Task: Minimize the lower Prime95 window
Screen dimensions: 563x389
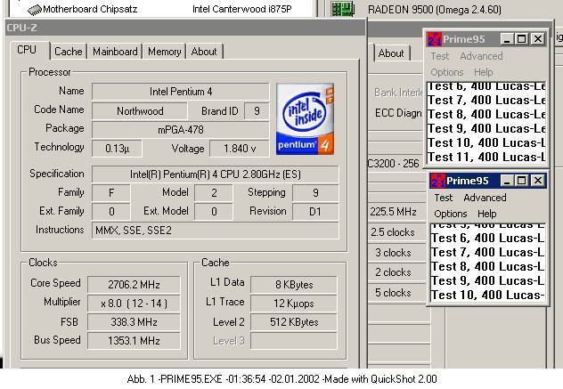Action: pos(507,181)
